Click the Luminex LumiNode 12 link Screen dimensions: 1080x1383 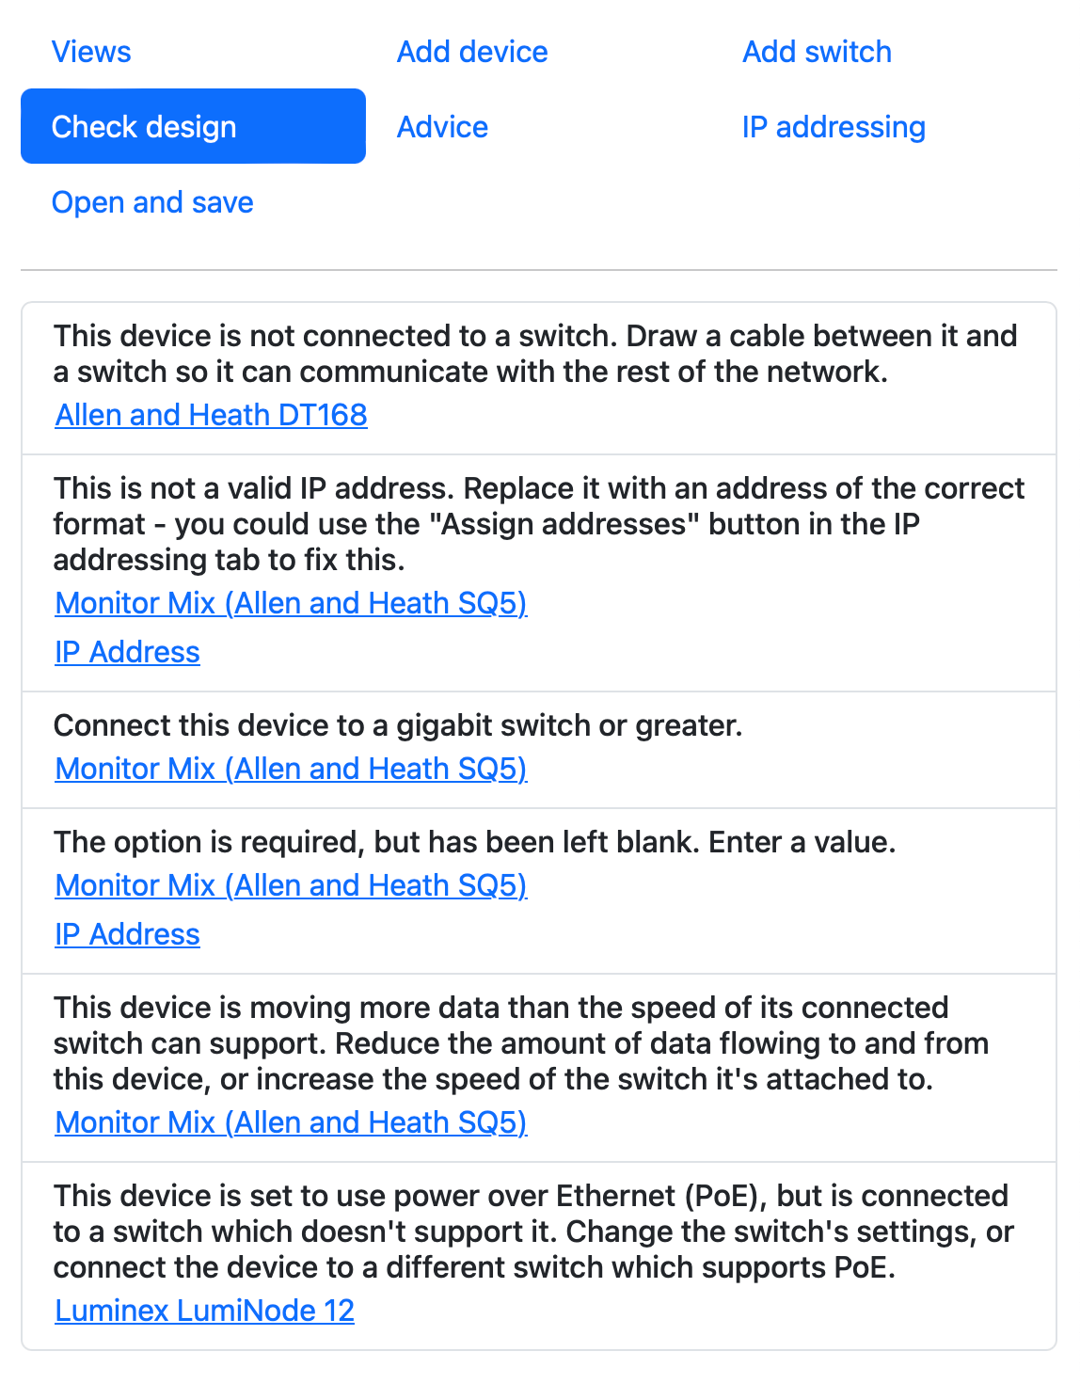click(204, 1310)
